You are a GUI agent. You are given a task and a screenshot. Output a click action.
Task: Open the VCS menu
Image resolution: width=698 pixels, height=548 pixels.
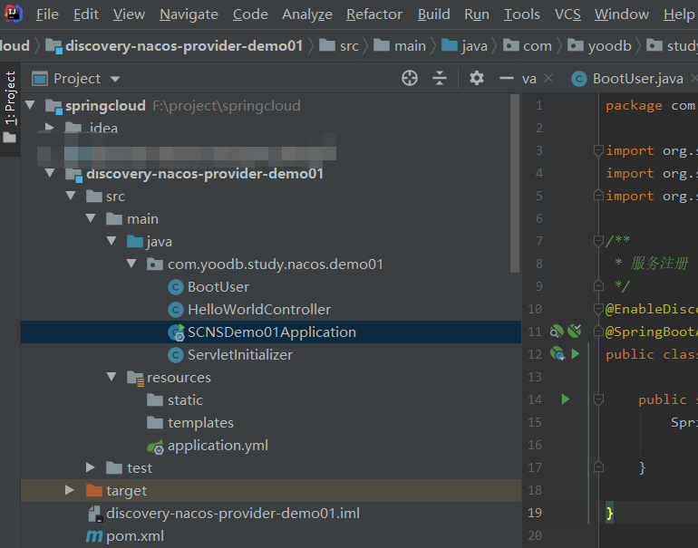pyautogui.click(x=567, y=14)
